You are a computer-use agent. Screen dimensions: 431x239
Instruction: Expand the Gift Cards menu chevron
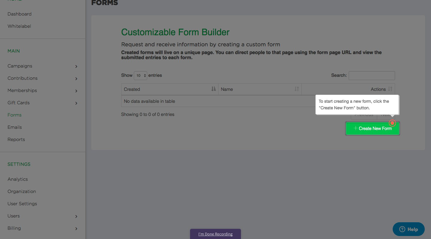tap(76, 103)
